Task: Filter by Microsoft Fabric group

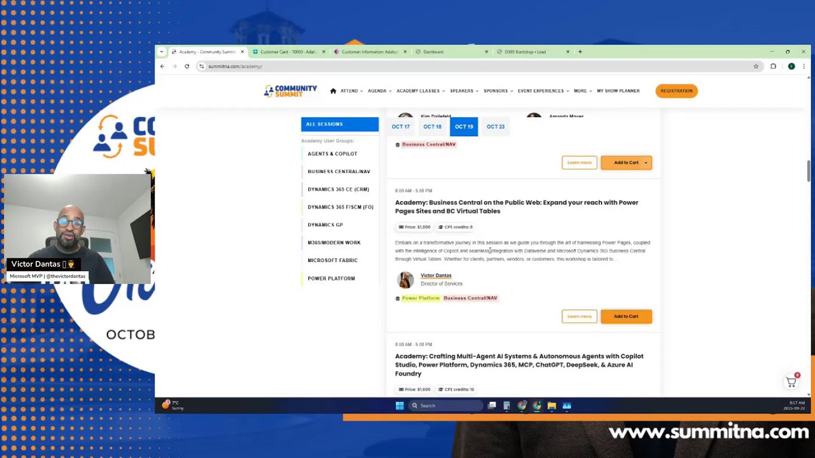Action: point(332,261)
